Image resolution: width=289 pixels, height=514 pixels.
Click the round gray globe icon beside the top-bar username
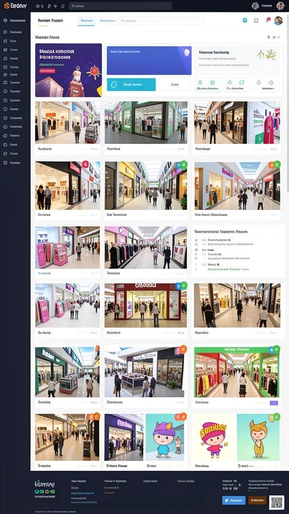pos(255,6)
